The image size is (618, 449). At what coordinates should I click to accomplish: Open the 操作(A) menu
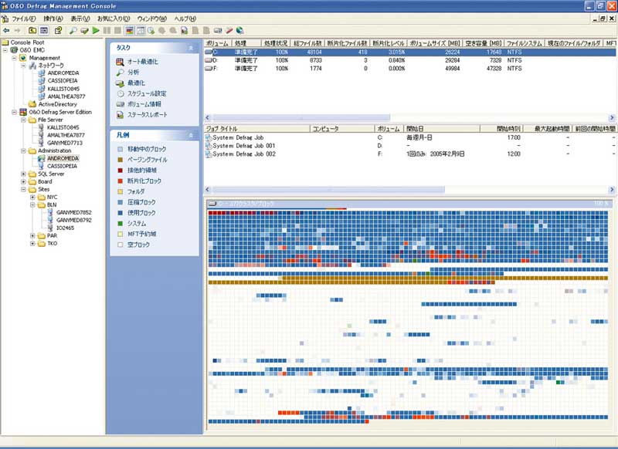(x=53, y=19)
